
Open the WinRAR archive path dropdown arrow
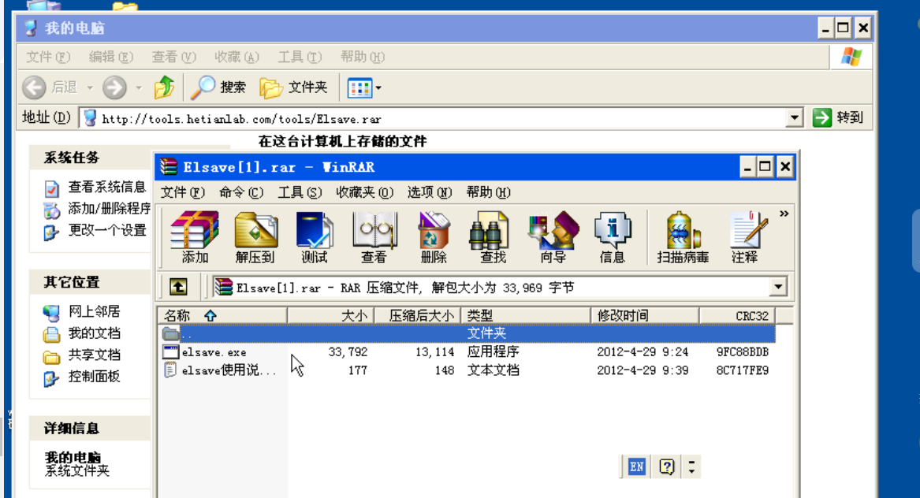[778, 287]
